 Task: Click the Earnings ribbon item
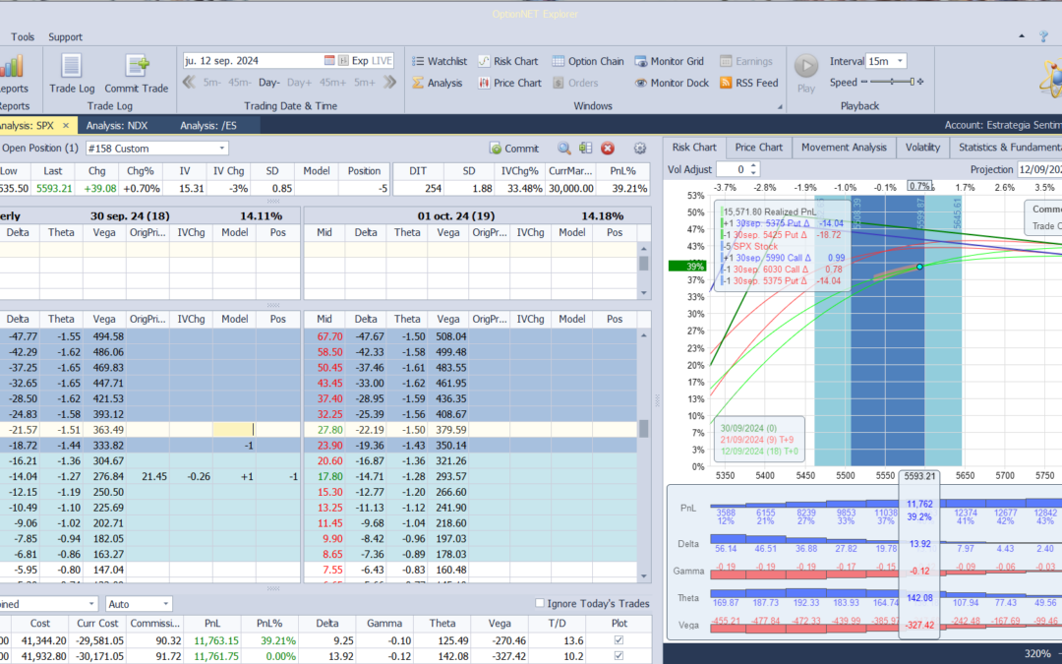coord(745,61)
